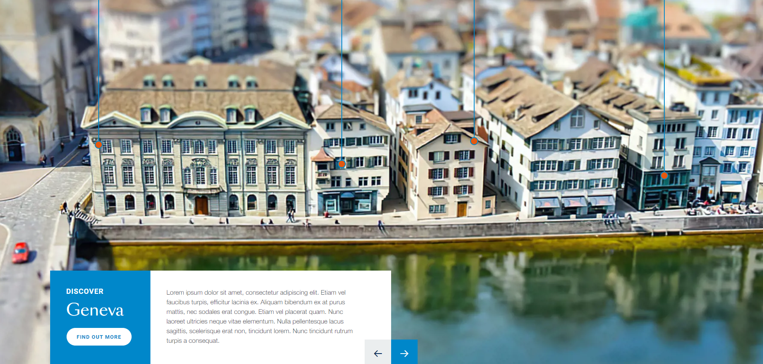Click the Geneva heading
The height and width of the screenshot is (364, 763).
[x=95, y=310]
